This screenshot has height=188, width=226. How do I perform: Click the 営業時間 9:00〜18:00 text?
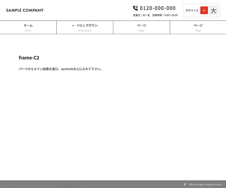coord(165,15)
